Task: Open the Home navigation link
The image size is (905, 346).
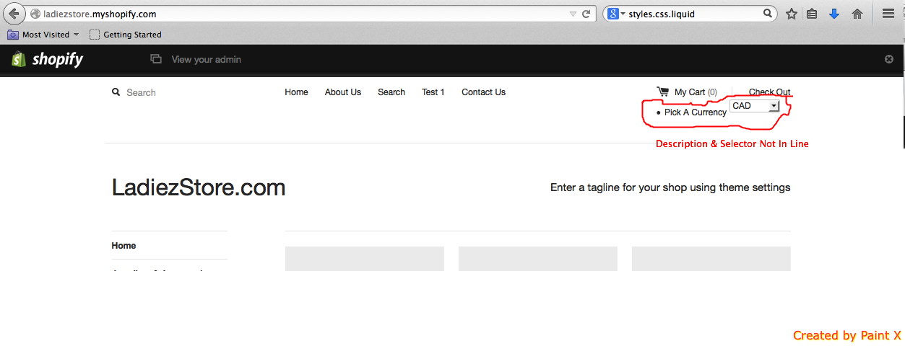Action: click(x=296, y=92)
